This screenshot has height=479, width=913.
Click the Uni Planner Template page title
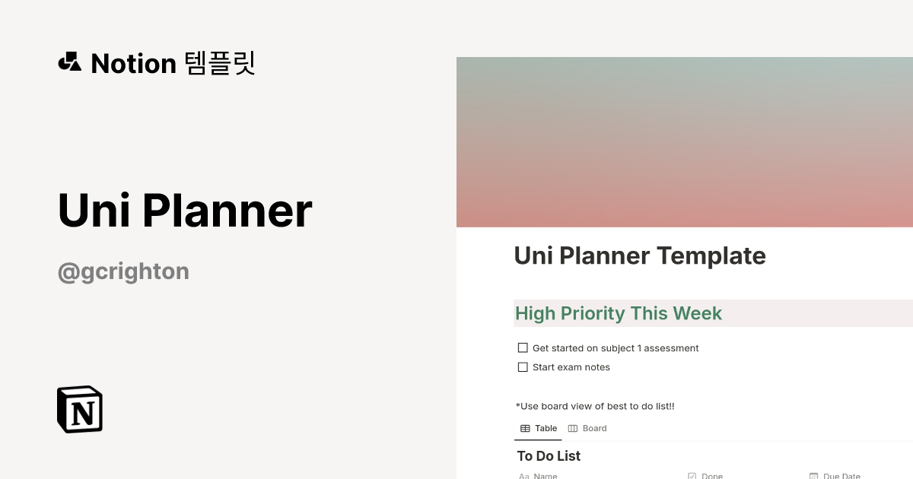pyautogui.click(x=640, y=255)
